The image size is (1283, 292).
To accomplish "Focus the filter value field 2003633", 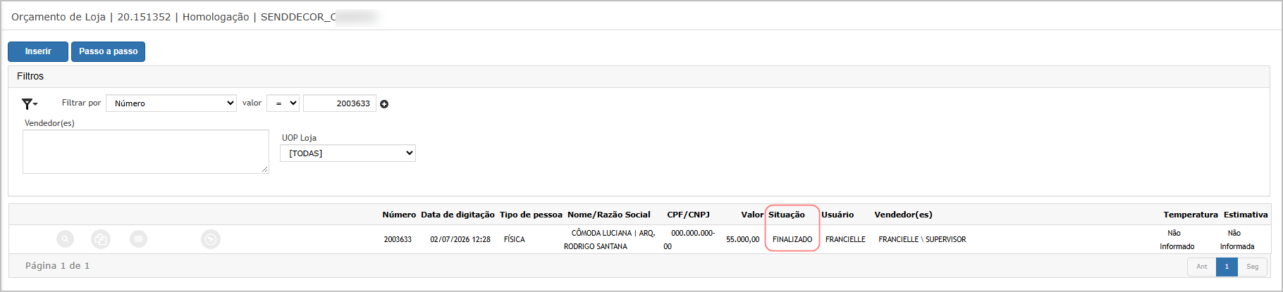I will 339,103.
